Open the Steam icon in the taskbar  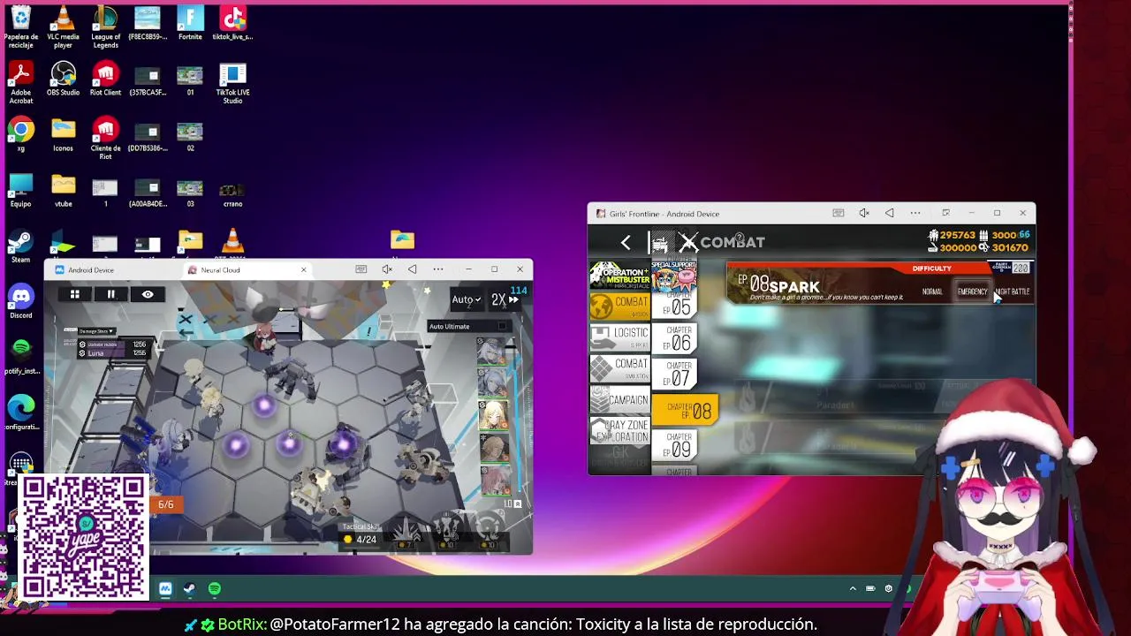point(189,588)
